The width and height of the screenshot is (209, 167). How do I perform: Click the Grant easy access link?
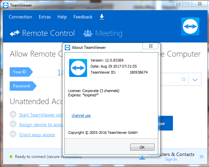(37, 135)
